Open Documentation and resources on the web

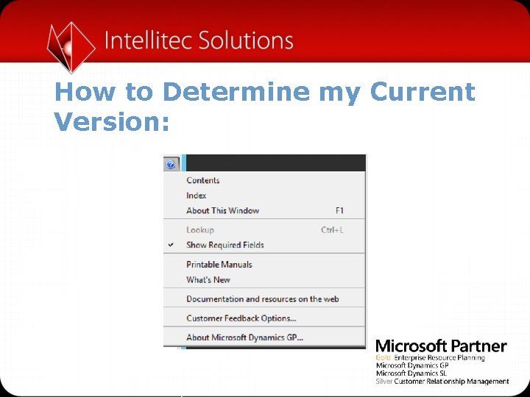pyautogui.click(x=264, y=298)
